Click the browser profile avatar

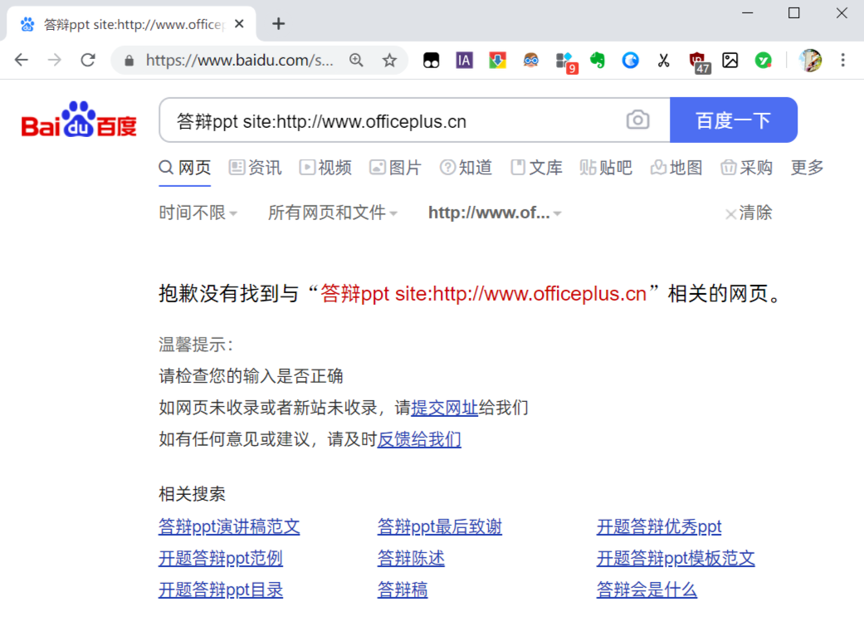pos(811,60)
